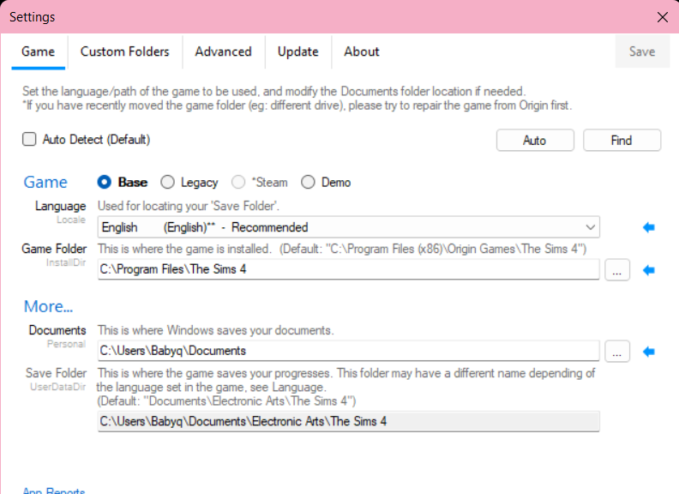The image size is (679, 494).
Task: Open the Update tab
Action: click(298, 51)
